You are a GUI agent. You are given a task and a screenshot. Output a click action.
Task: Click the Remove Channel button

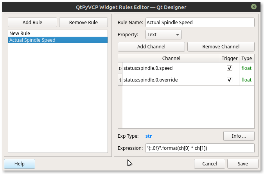[x=221, y=47]
